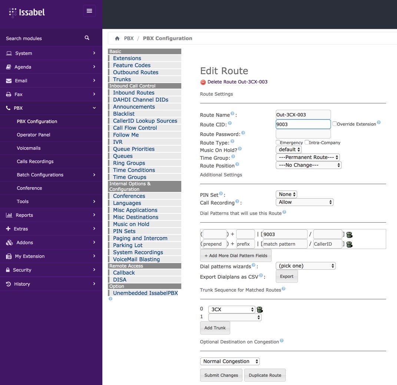Image resolution: width=397 pixels, height=385 pixels.
Task: Open the Call Recording Allow dropdown
Action: 305,202
